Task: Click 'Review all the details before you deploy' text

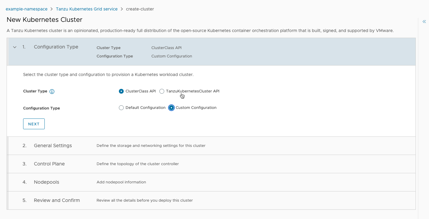Action: pos(145,200)
